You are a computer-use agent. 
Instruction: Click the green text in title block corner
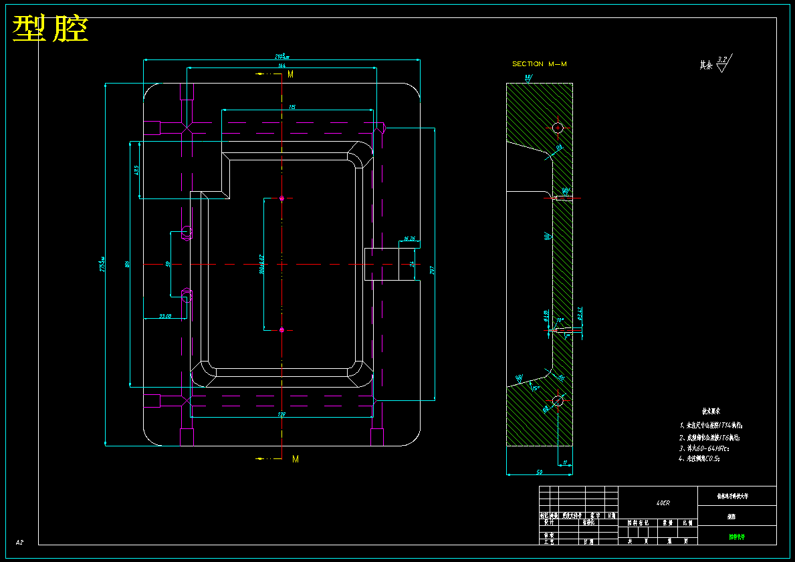coord(737,537)
